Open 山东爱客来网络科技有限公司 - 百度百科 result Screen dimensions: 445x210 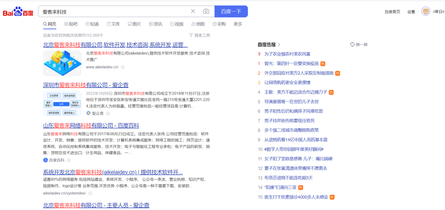91,126
